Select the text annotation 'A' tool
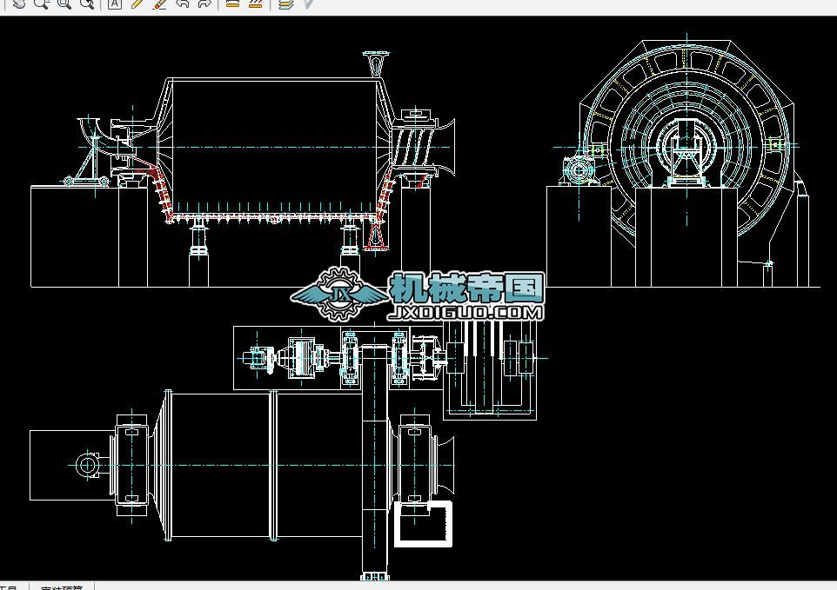This screenshot has height=590, width=837. [114, 3]
